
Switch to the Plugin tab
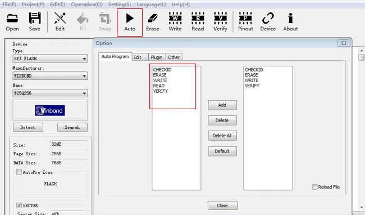(157, 57)
